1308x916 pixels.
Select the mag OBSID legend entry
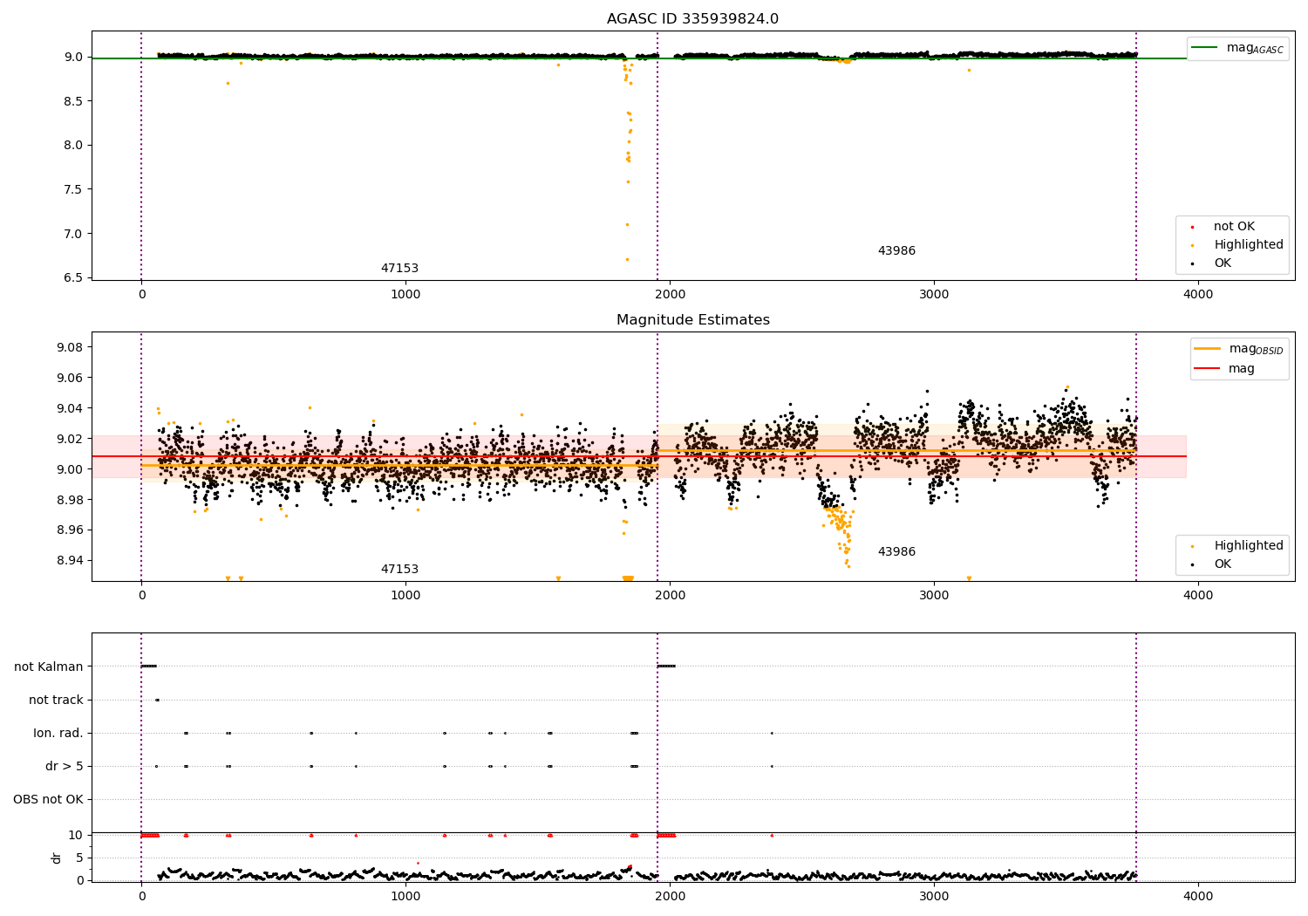point(1256,349)
